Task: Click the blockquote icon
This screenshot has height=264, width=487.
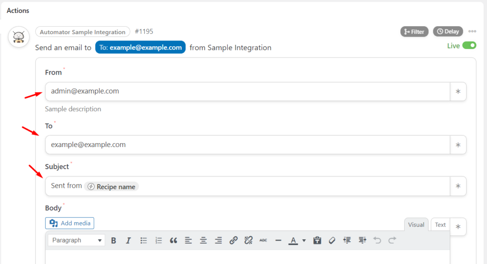Action: click(x=174, y=241)
